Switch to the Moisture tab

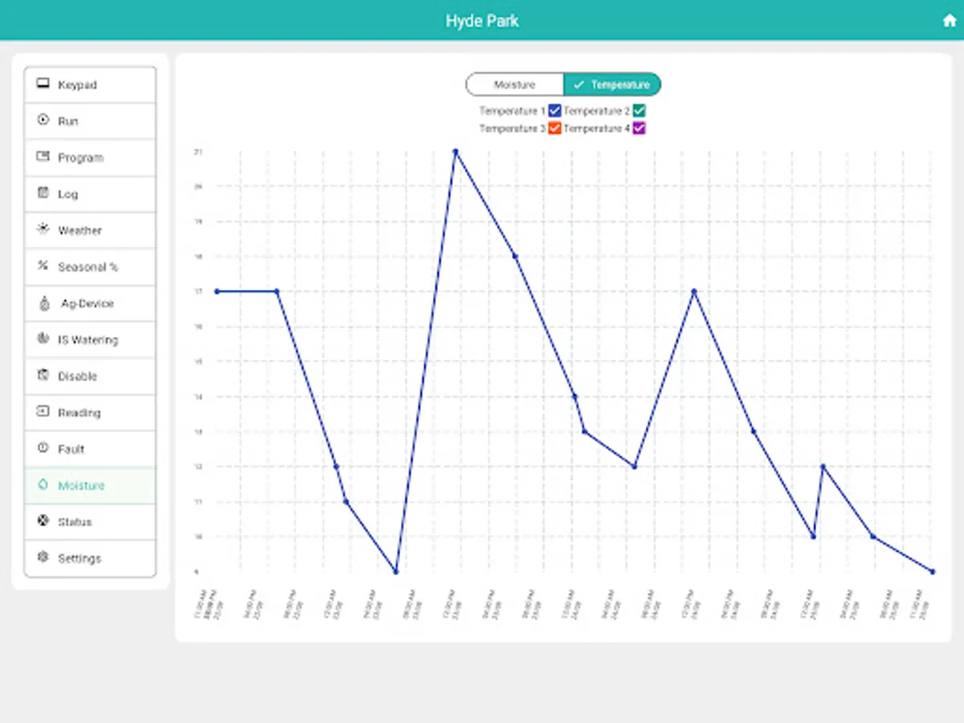point(514,84)
